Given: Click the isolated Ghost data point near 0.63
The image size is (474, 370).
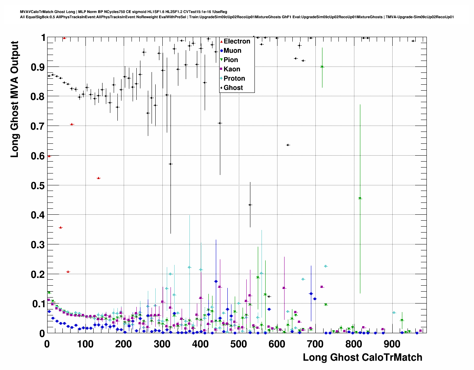Looking at the screenshot, I should (288, 145).
